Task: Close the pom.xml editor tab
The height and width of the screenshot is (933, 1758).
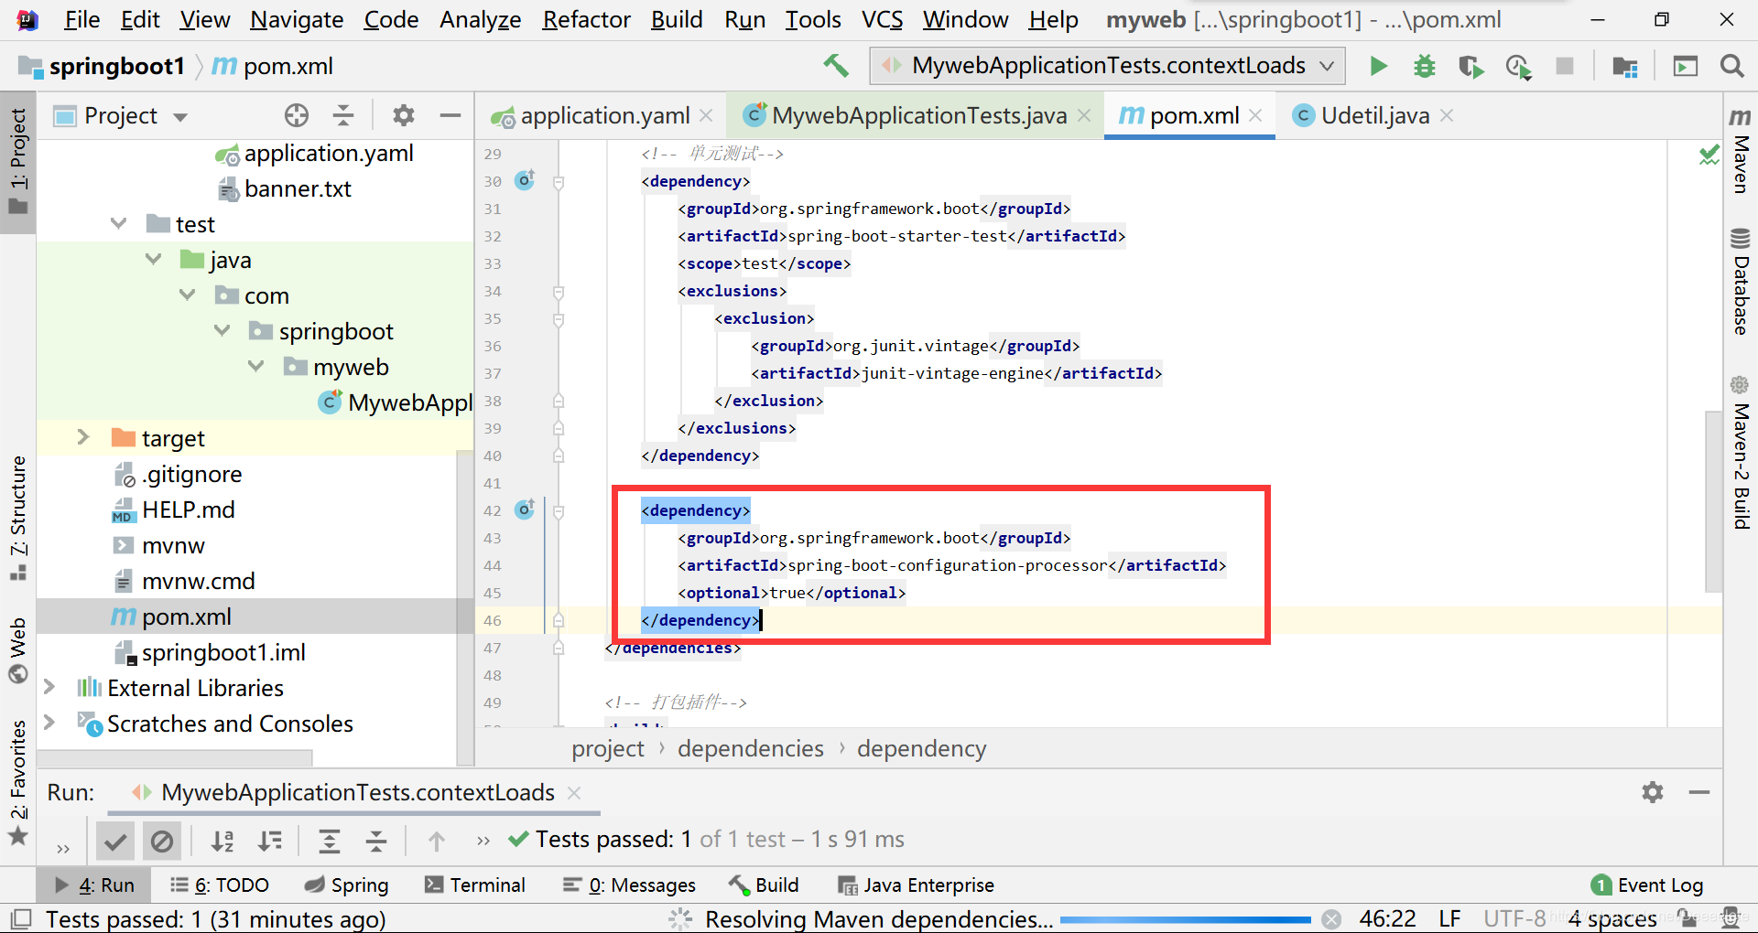Action: pyautogui.click(x=1255, y=116)
